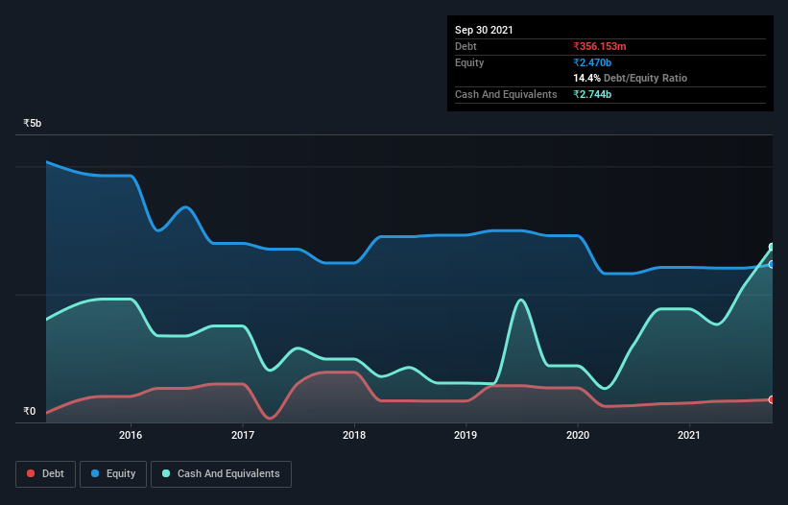Click the ₹2.744b cash value
788x505 pixels.
(x=592, y=94)
